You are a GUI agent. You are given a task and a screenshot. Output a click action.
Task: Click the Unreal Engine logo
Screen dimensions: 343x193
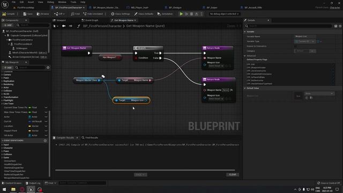coord(5,4)
